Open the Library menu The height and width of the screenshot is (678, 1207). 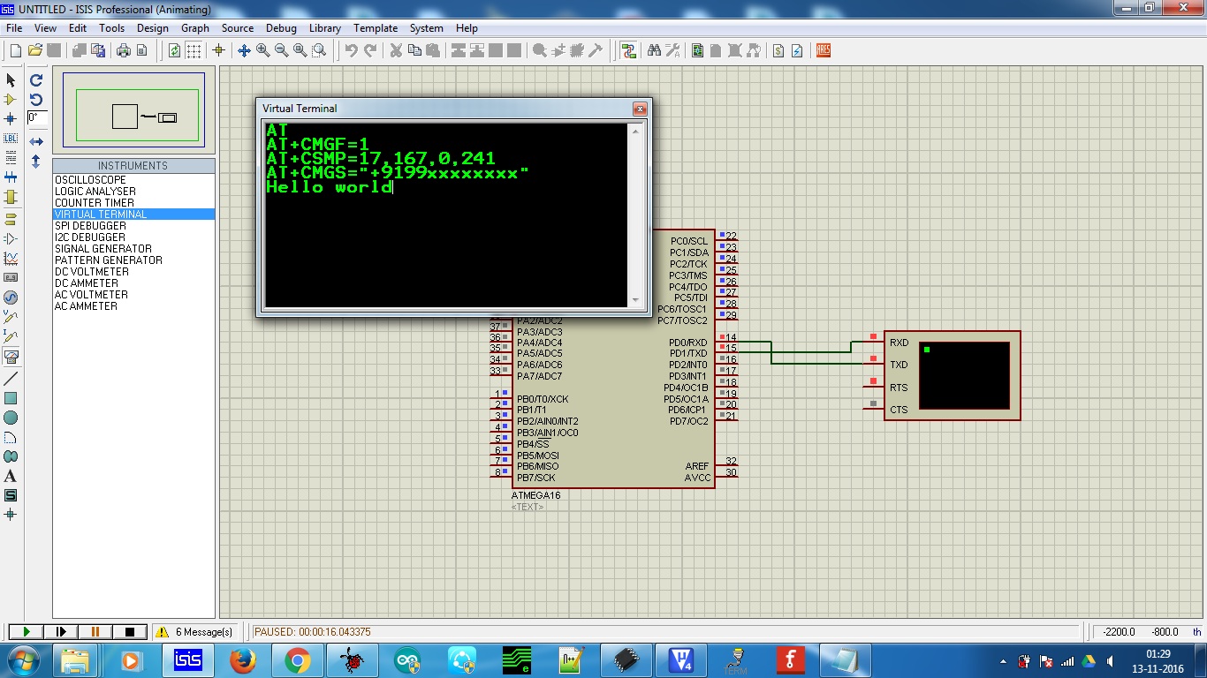tap(324, 27)
